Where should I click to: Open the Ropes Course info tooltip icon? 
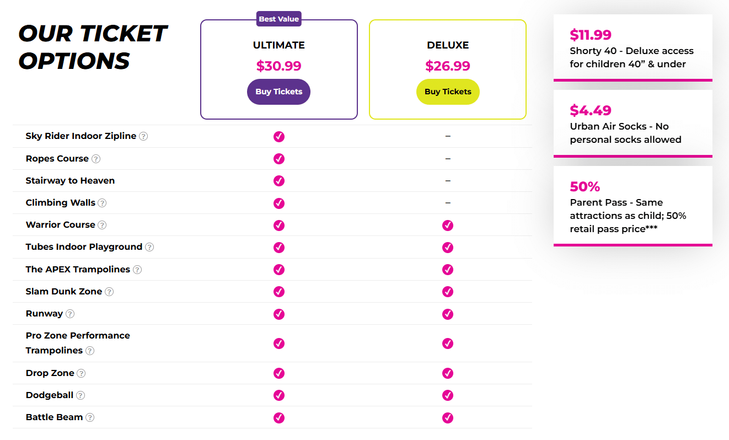click(96, 159)
